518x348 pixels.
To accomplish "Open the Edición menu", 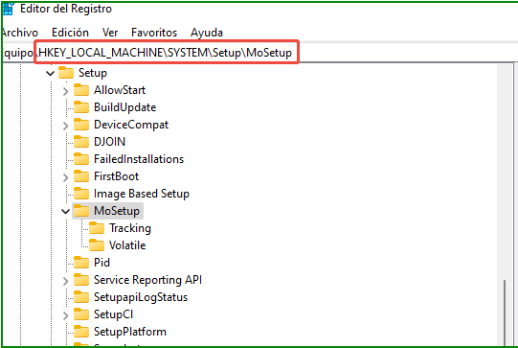I will pyautogui.click(x=70, y=33).
